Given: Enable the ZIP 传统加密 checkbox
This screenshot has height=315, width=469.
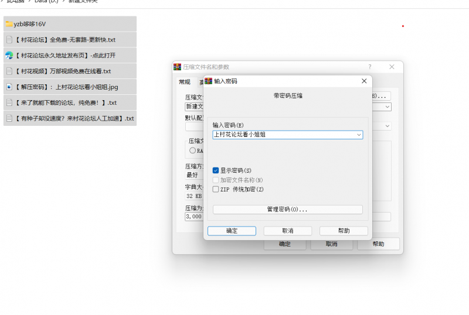Looking at the screenshot, I should (216, 189).
